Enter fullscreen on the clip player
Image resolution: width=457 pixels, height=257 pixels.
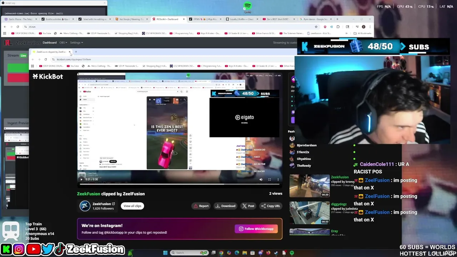(270, 180)
